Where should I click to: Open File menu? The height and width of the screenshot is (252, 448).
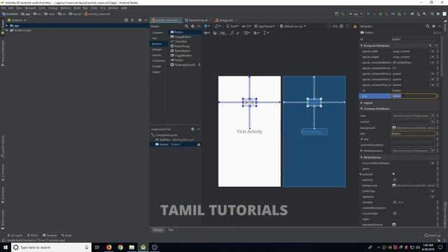pos(3,8)
